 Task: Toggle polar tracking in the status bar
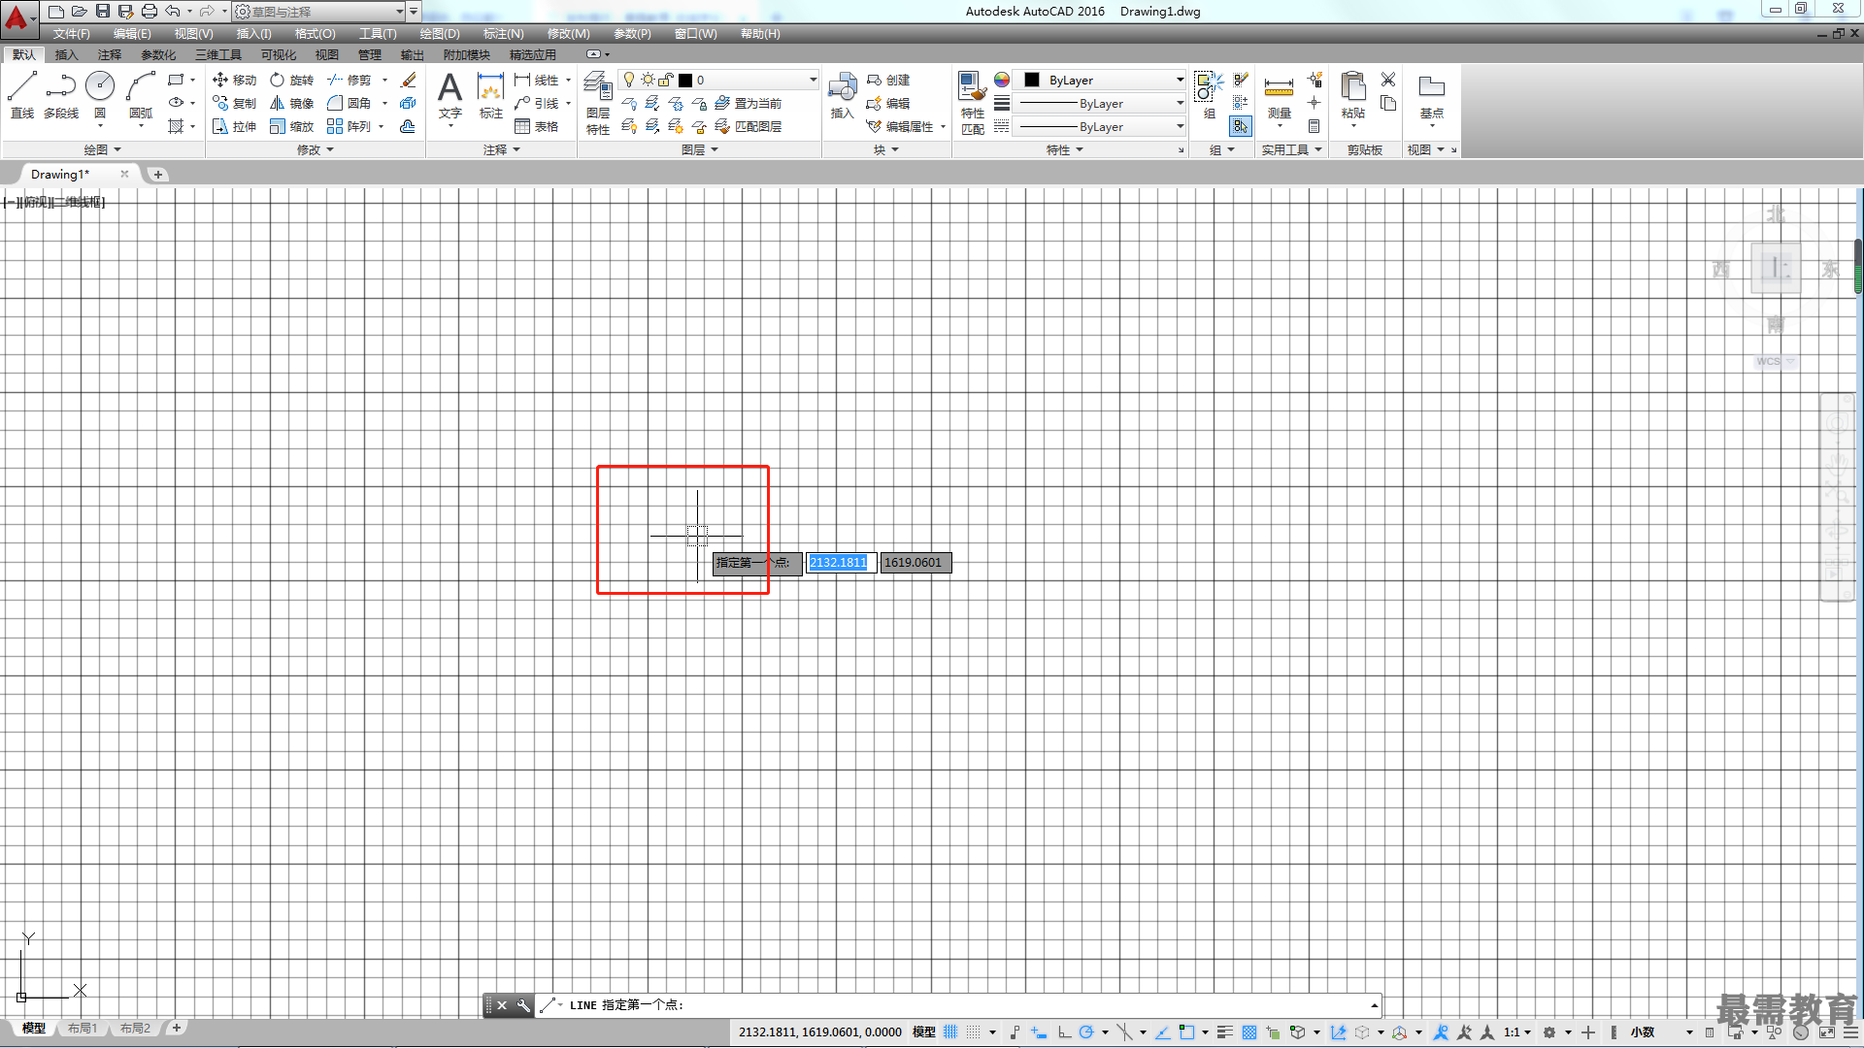coord(1086,1032)
